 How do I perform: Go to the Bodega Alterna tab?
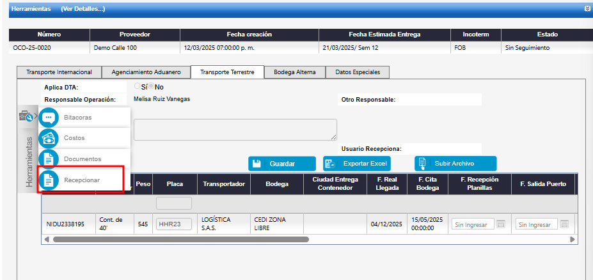[294, 72]
